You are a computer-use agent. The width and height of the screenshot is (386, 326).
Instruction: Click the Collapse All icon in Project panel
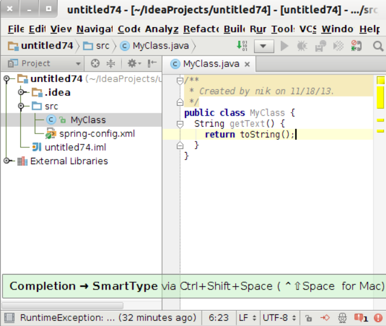point(111,64)
